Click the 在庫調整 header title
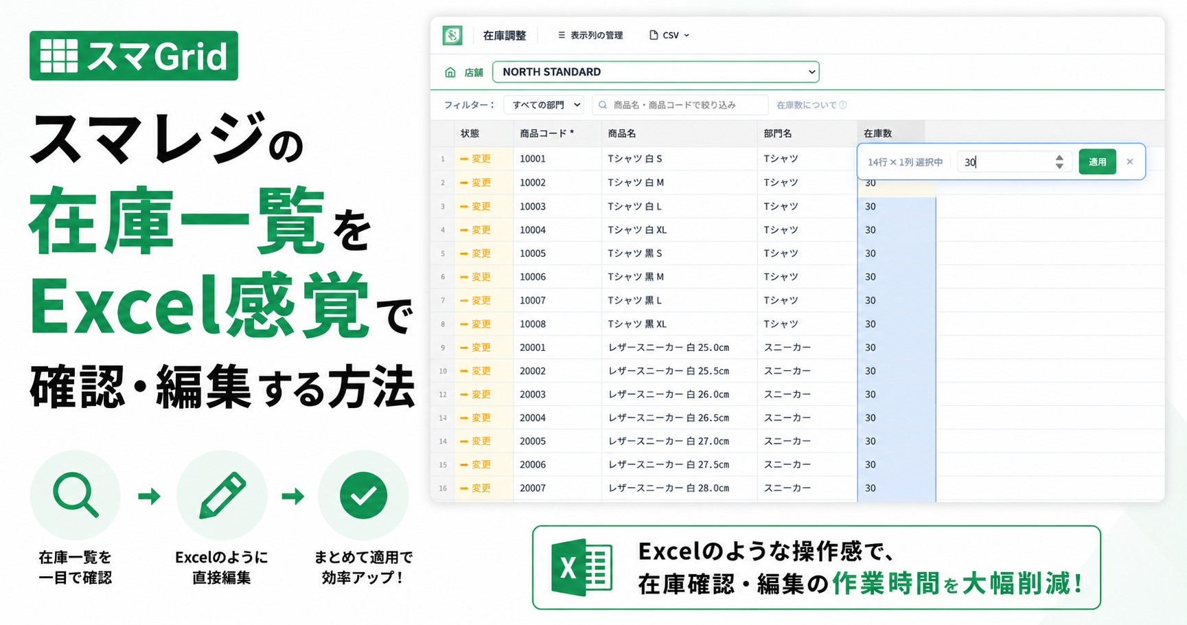The width and height of the screenshot is (1187, 625). pyautogui.click(x=505, y=35)
